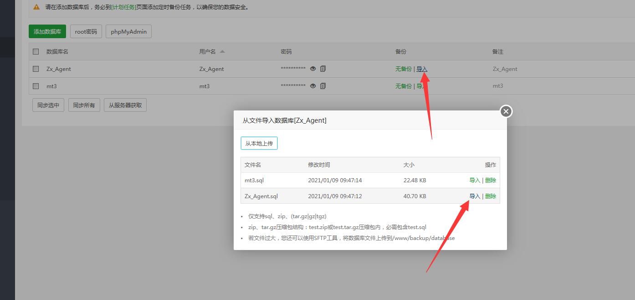Launch phpMyAdmin

click(128, 32)
